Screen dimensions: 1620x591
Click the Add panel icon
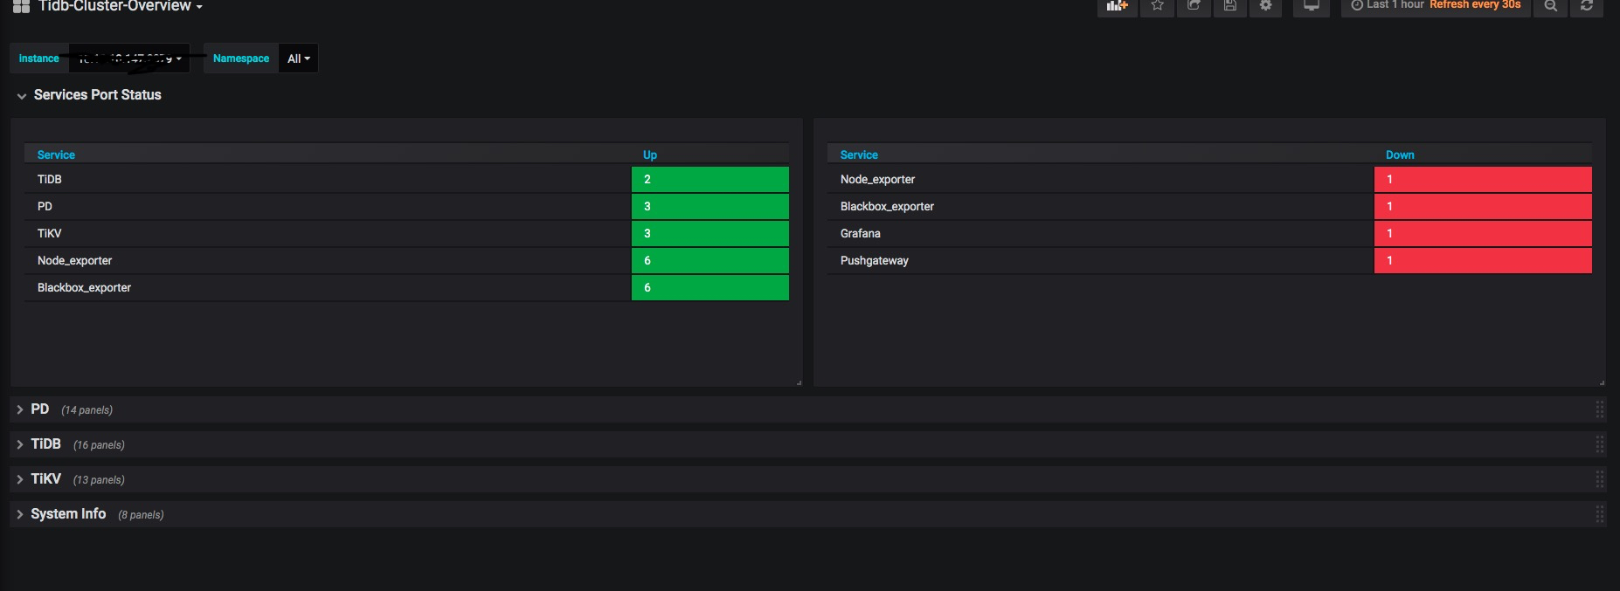pyautogui.click(x=1117, y=6)
